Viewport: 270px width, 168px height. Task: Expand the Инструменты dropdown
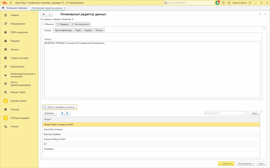246,164
